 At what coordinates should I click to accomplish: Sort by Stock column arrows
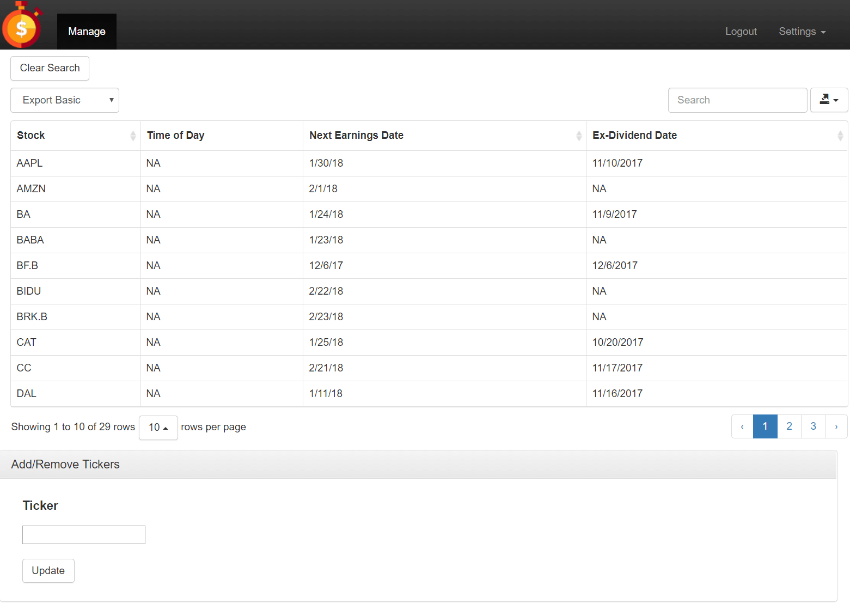coord(133,136)
